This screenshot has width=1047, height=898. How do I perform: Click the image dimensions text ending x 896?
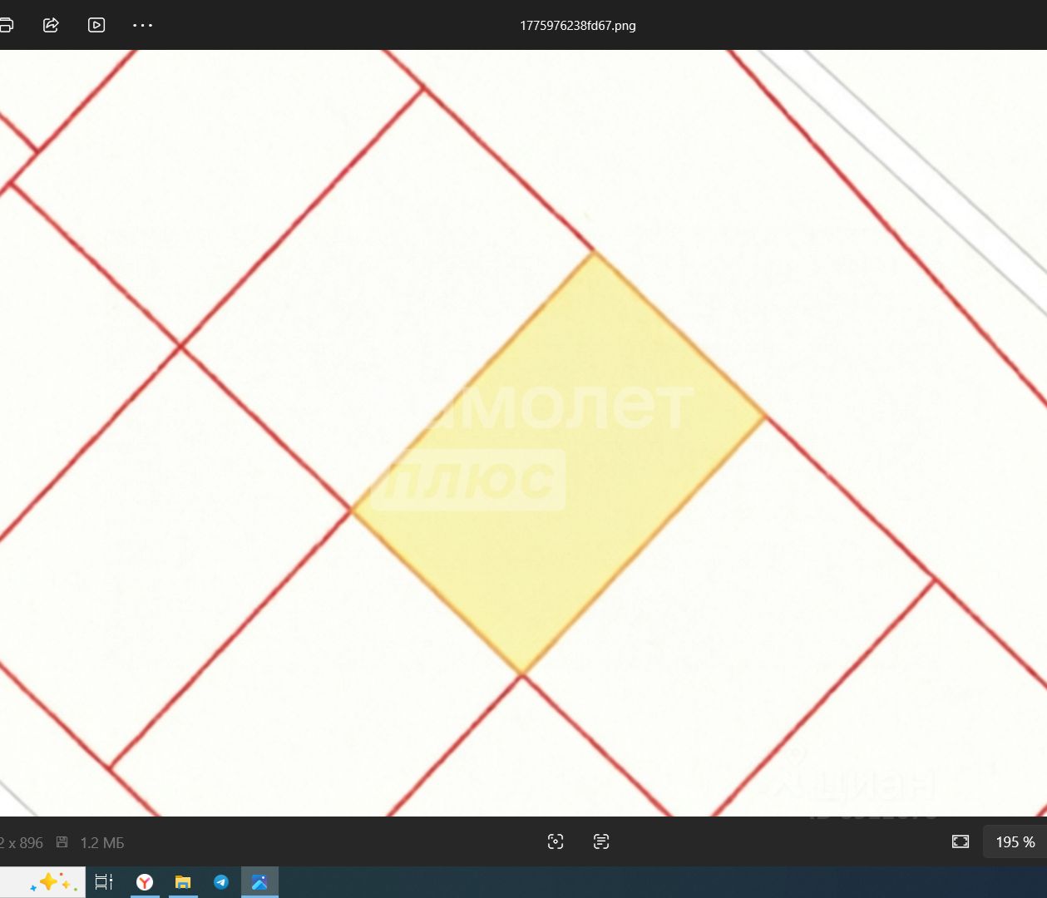[x=22, y=843]
